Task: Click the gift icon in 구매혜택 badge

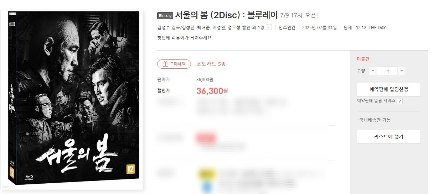Action: (165, 64)
